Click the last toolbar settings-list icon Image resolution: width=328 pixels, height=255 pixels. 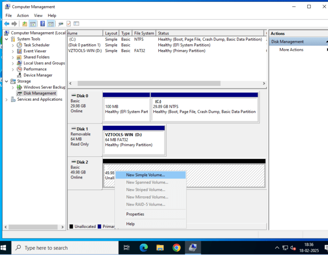point(77,24)
